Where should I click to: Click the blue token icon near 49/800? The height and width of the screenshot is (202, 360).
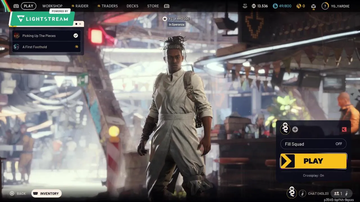click(275, 6)
